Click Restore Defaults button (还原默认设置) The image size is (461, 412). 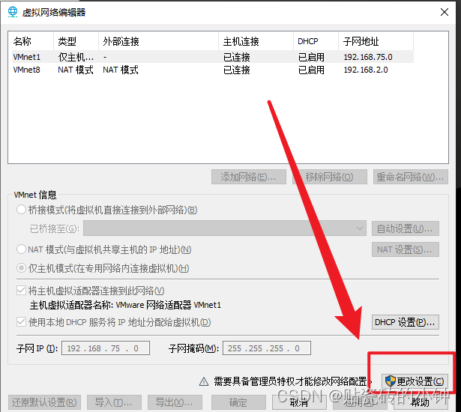44,402
